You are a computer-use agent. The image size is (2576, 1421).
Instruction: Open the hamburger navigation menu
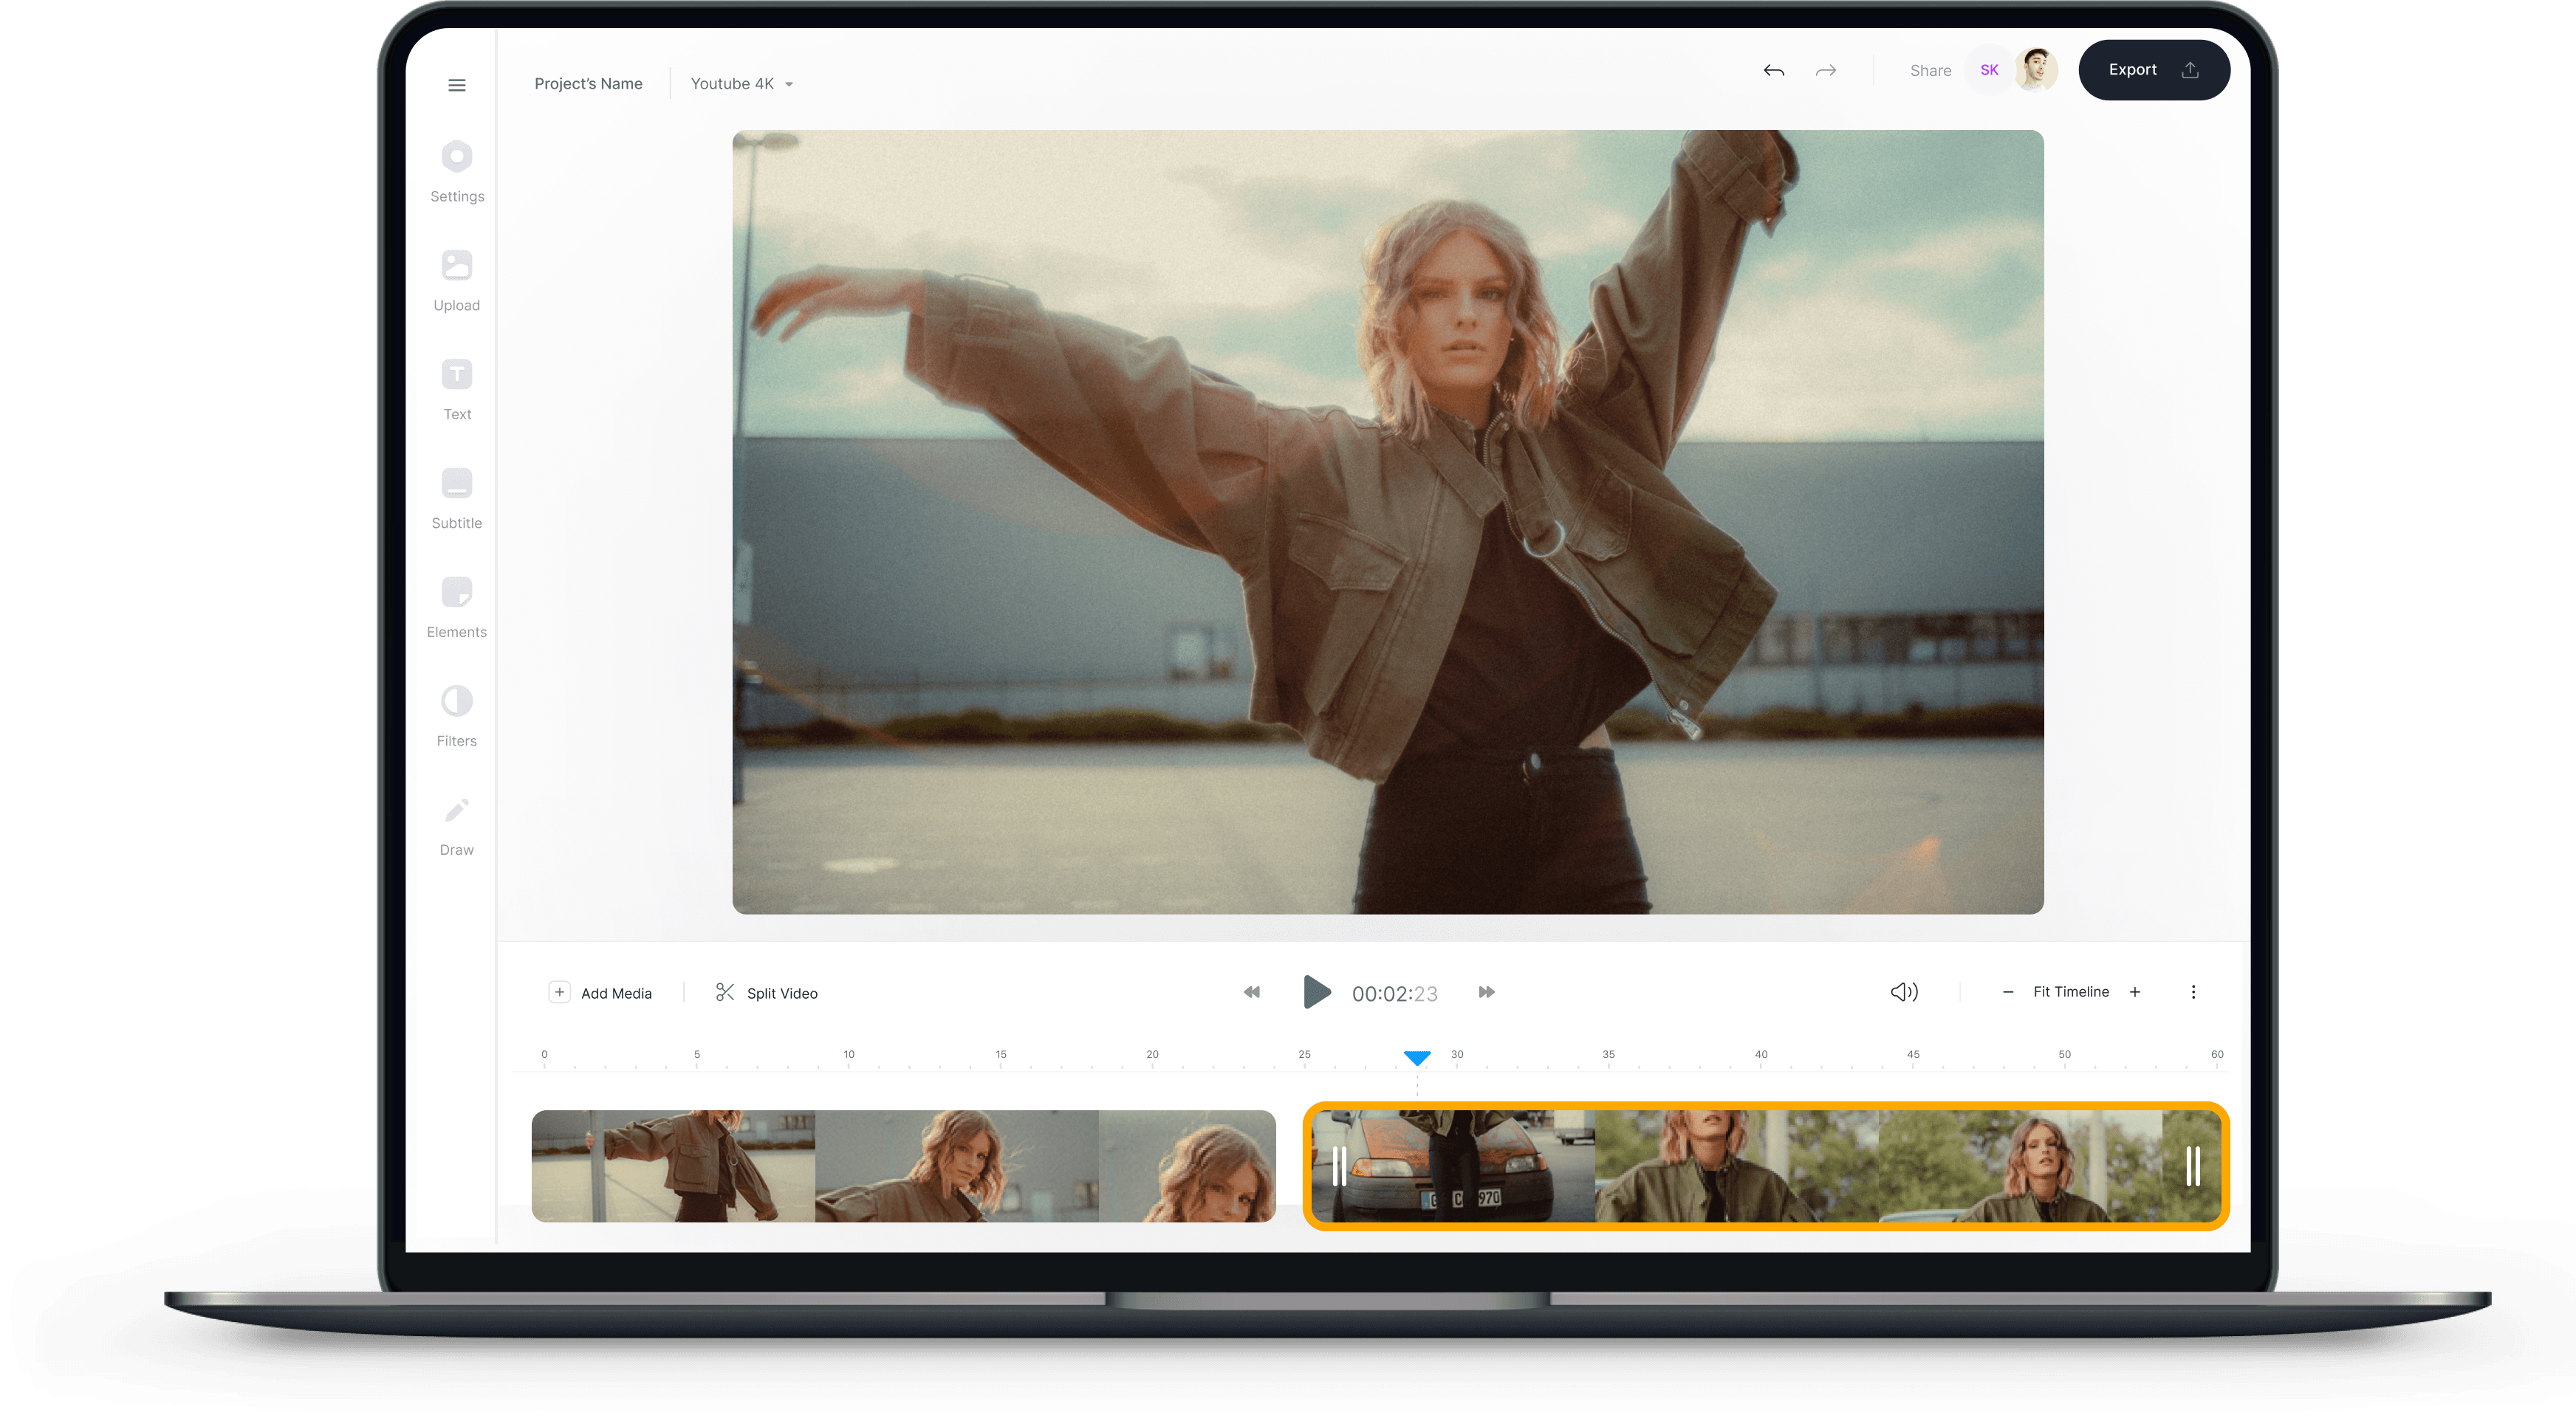(456, 85)
